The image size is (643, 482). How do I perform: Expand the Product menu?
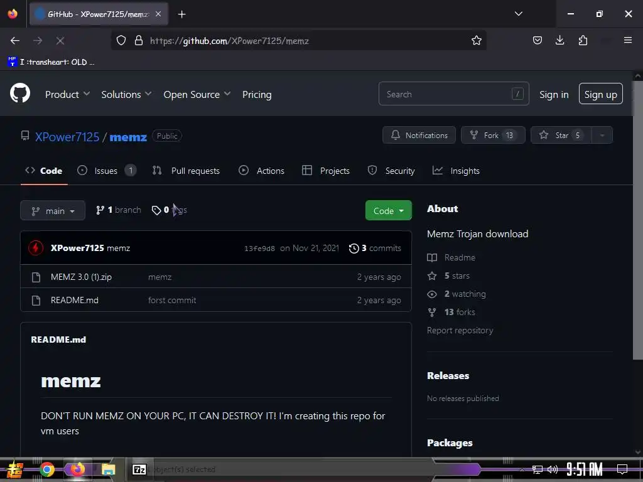point(67,94)
